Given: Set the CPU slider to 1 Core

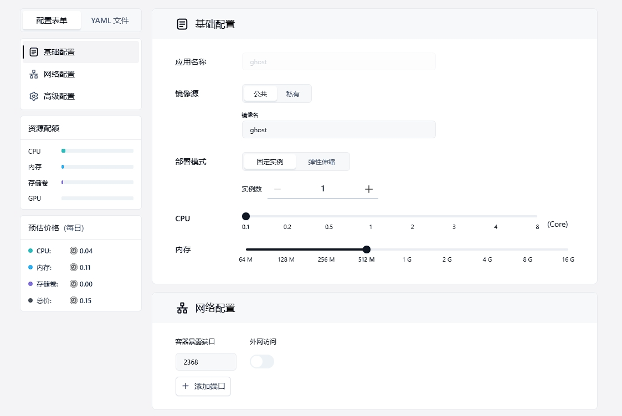Looking at the screenshot, I should click(371, 216).
